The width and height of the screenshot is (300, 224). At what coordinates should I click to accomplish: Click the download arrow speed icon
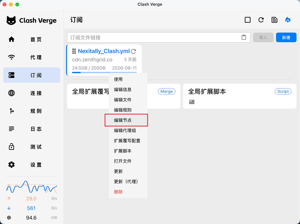(9, 208)
